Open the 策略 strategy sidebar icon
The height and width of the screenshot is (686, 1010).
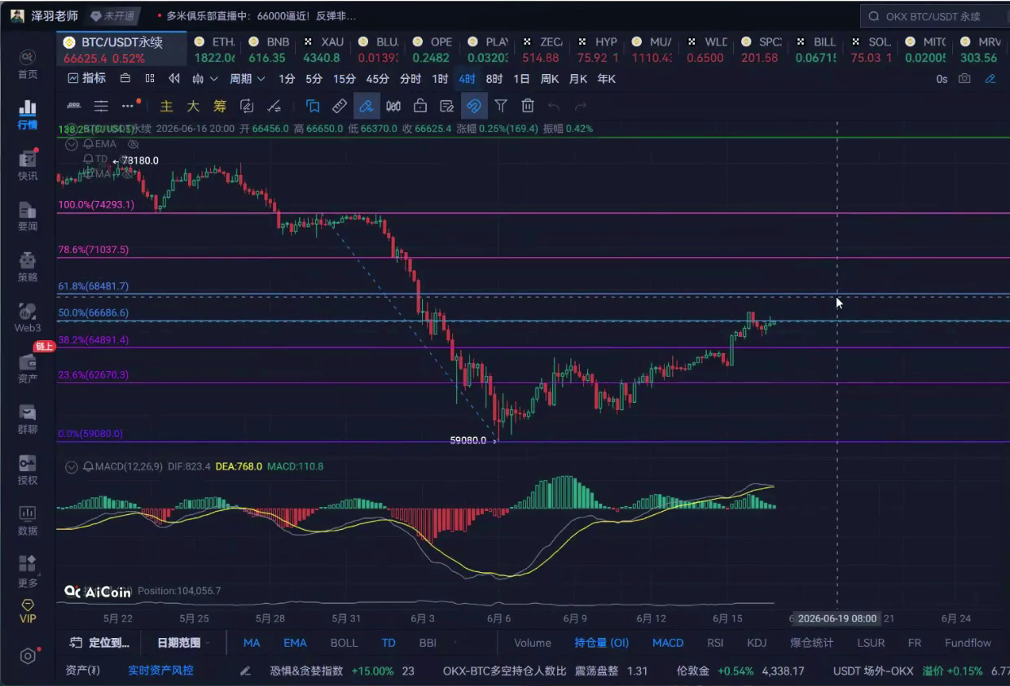28,267
